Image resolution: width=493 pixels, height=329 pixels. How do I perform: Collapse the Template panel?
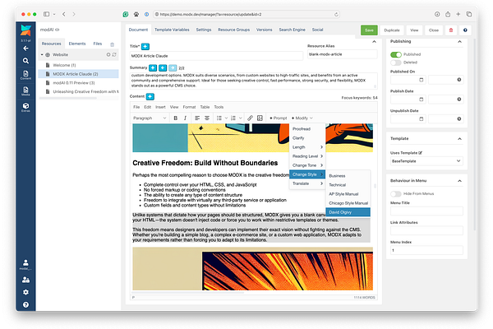click(459, 139)
